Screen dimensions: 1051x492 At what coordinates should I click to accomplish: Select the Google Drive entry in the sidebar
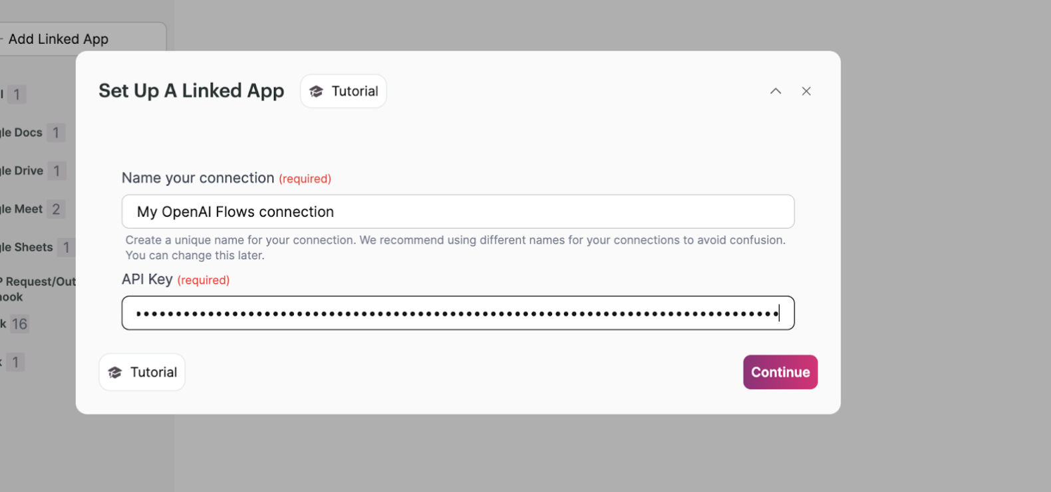(23, 171)
